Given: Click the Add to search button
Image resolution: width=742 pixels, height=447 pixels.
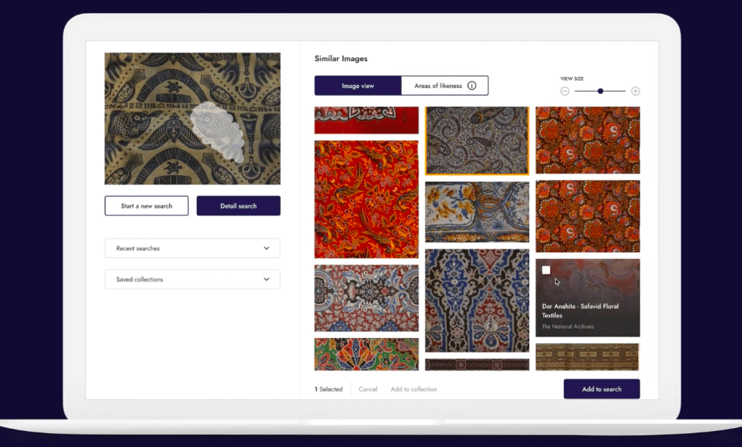Looking at the screenshot, I should pyautogui.click(x=601, y=389).
